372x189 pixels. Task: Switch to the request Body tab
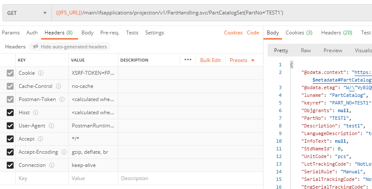click(87, 33)
